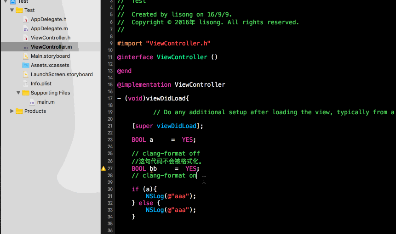
Task: Click the Test project blueprint icon
Action: coord(13,1)
